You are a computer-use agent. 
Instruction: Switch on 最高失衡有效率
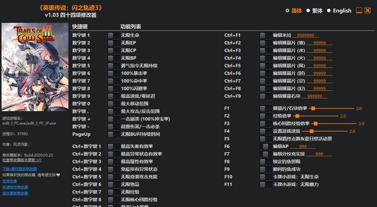pyautogui.click(x=113, y=146)
